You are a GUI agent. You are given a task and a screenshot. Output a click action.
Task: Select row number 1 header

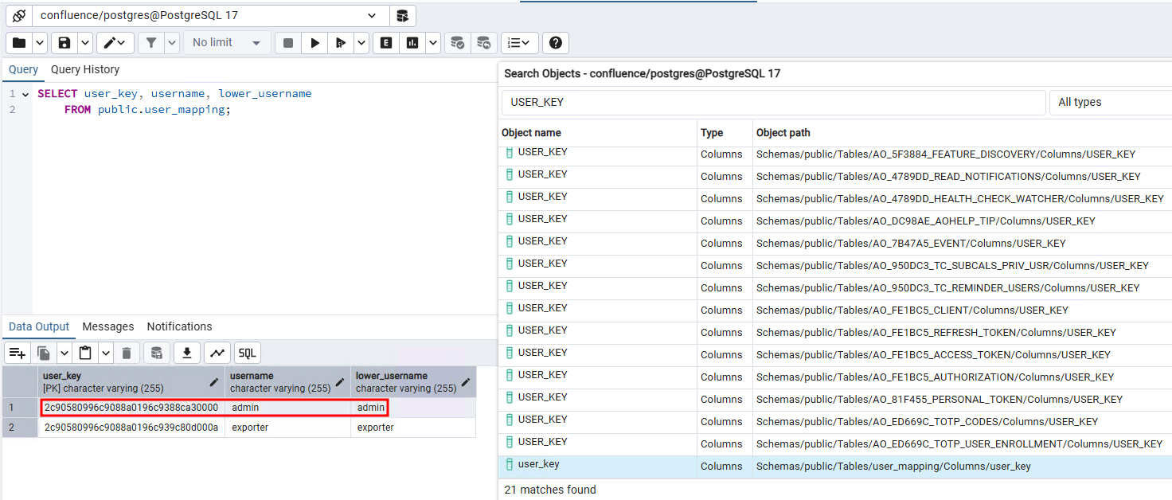pyautogui.click(x=20, y=408)
